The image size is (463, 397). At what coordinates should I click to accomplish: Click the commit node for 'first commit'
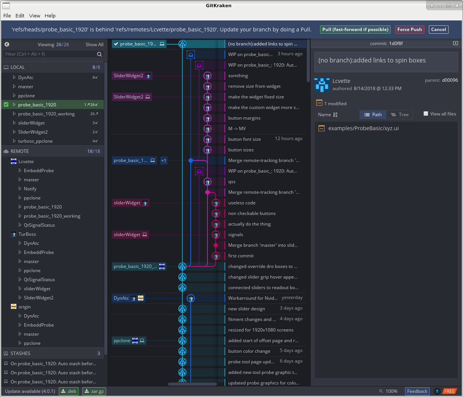(216, 256)
